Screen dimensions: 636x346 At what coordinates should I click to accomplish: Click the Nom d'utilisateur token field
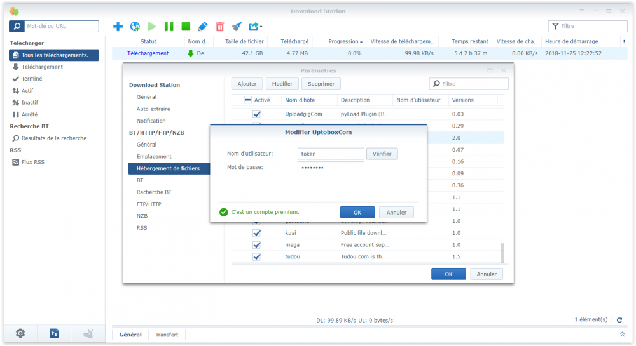[x=331, y=154]
